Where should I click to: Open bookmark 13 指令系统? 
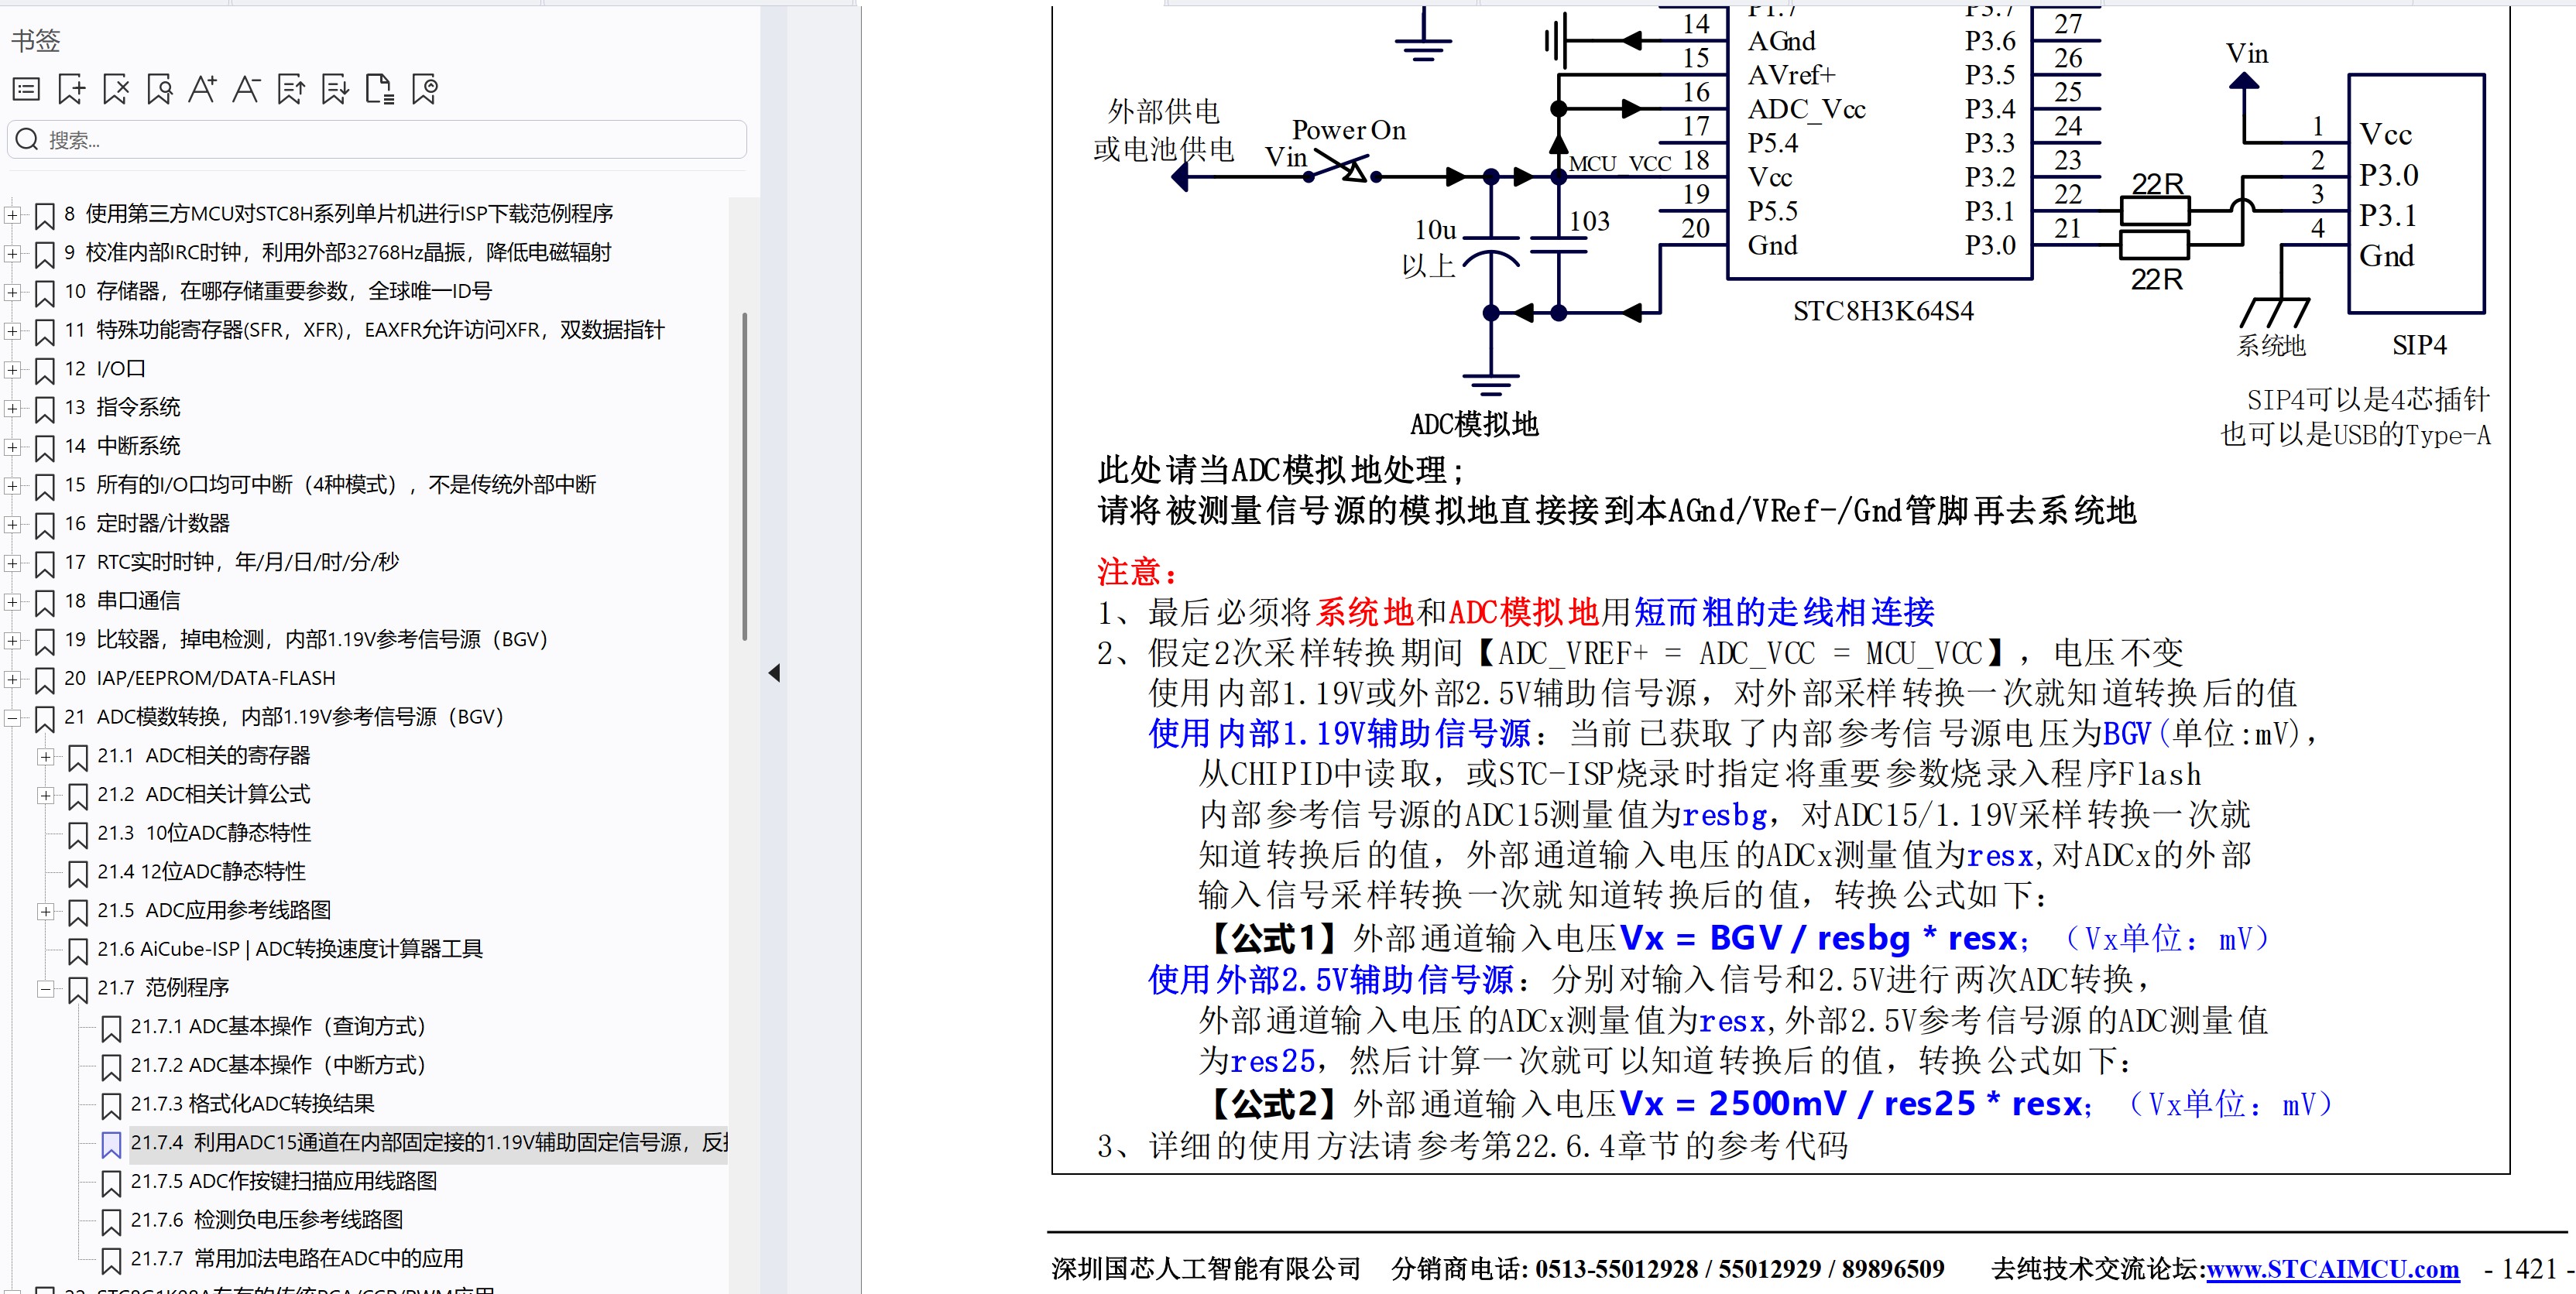pos(122,408)
